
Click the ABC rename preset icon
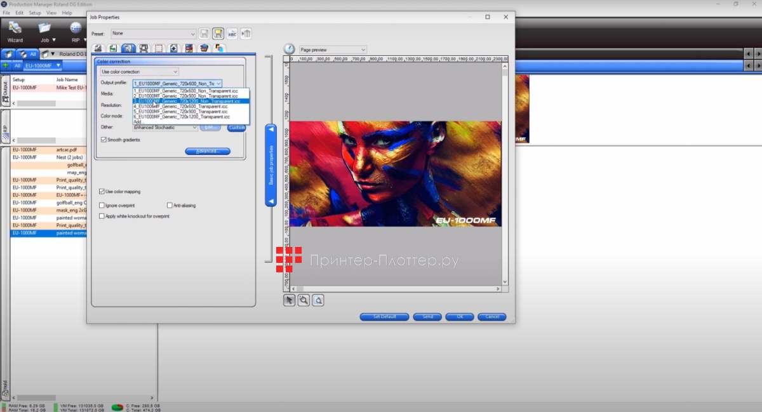click(232, 34)
